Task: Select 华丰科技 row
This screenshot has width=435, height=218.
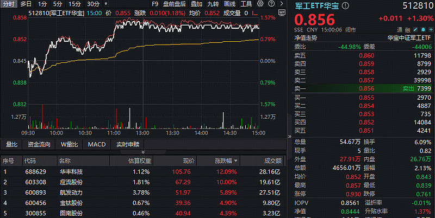Action: pyautogui.click(x=142, y=172)
